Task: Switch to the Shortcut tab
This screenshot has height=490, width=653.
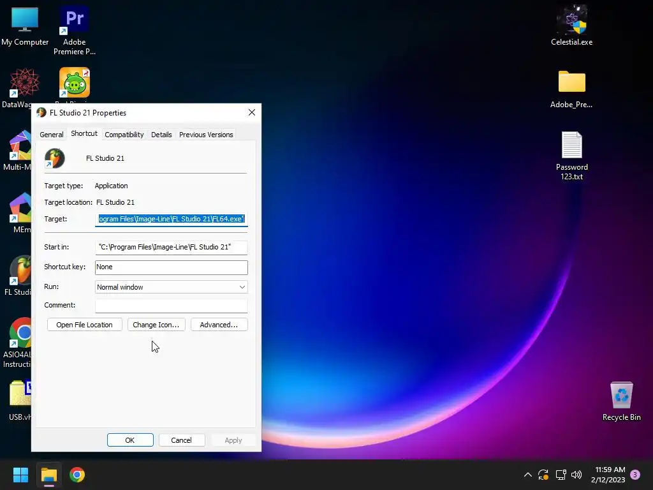Action: pos(84,133)
